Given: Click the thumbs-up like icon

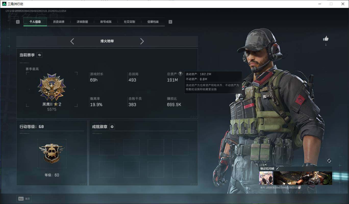Looking at the screenshot, I should [x=326, y=39].
